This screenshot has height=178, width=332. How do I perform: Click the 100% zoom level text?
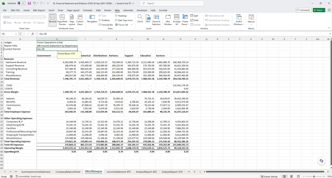point(329,176)
